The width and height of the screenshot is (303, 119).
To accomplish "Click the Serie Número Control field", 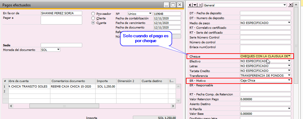I will [265, 37].
